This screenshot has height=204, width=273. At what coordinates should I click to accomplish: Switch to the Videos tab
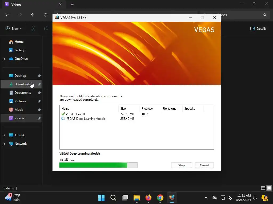pos(34,4)
